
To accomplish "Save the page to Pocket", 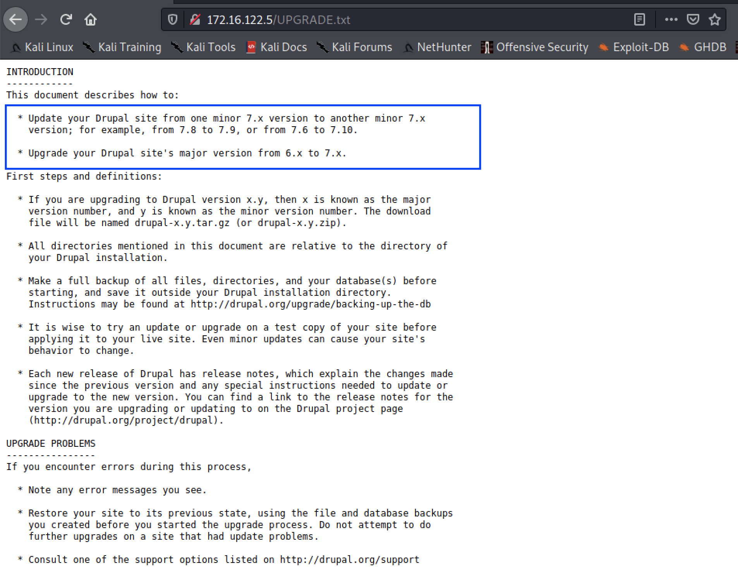I will 693,19.
